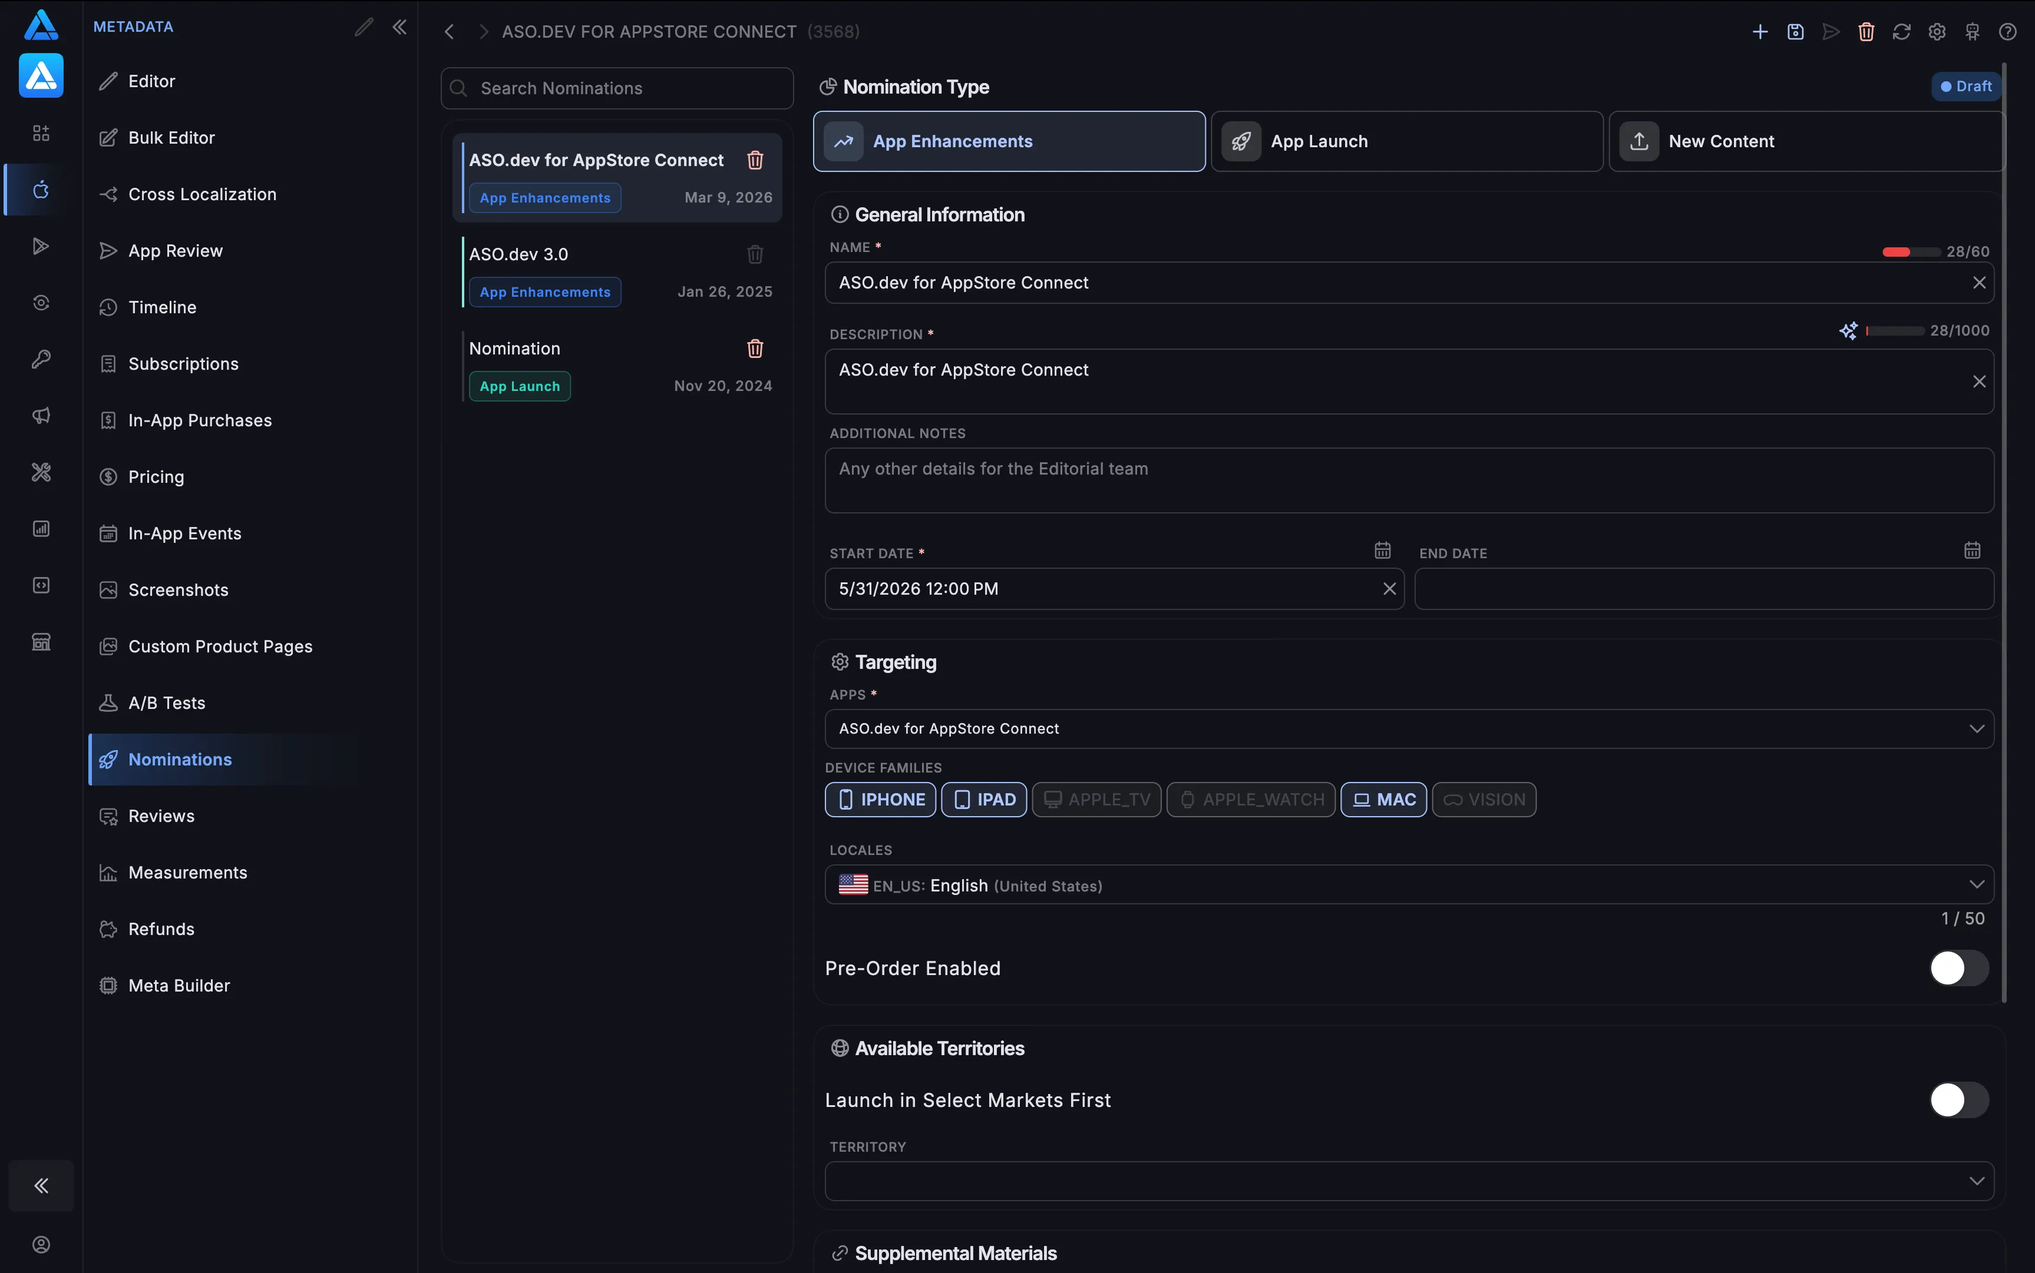Toggle the IPAD device family
Screen dimensions: 2035x1273
[x=984, y=800]
